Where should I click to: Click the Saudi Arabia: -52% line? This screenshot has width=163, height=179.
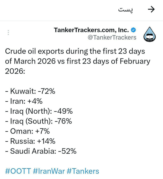(41, 151)
